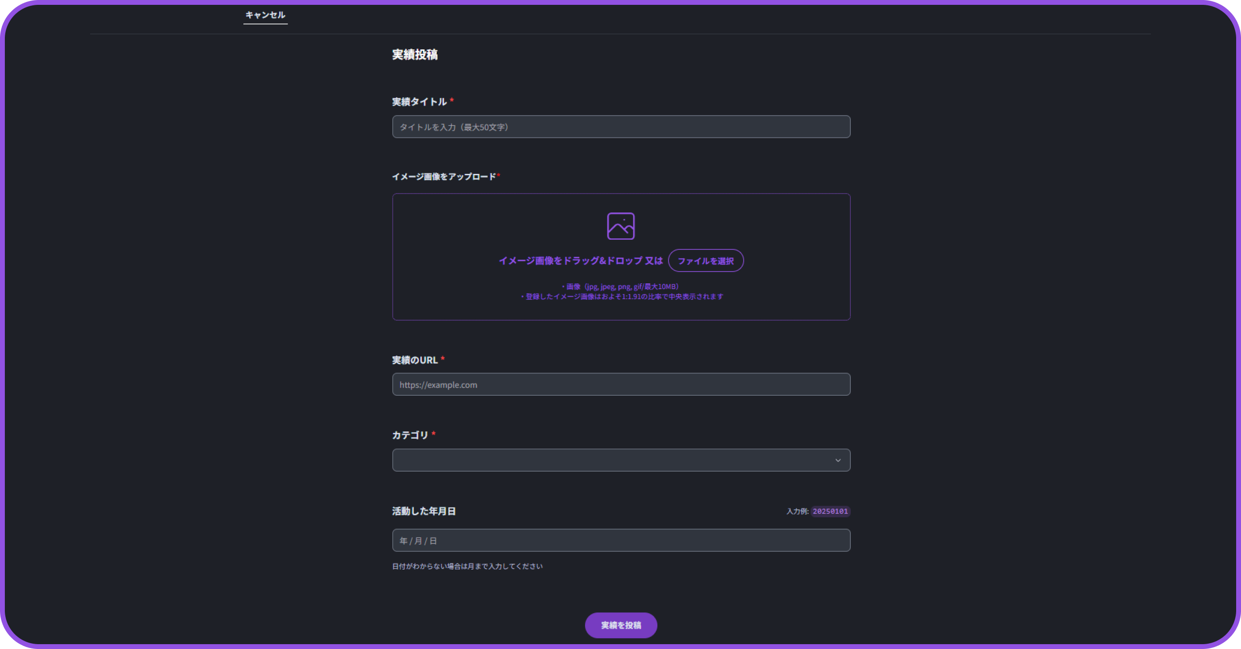Focus the 実績タイトル input field
Screen dimensions: 1241x649
pyautogui.click(x=620, y=127)
